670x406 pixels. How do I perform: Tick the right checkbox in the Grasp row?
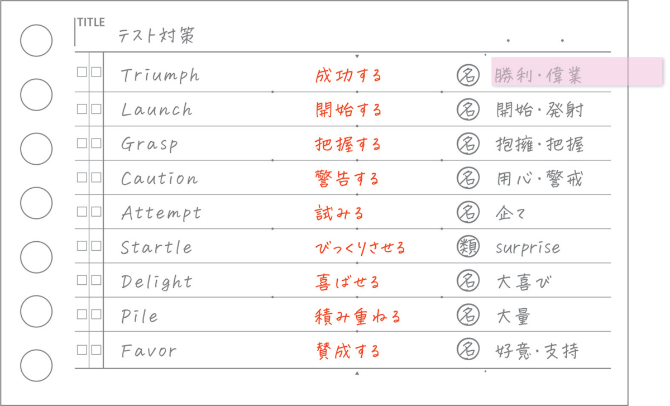pos(96,143)
